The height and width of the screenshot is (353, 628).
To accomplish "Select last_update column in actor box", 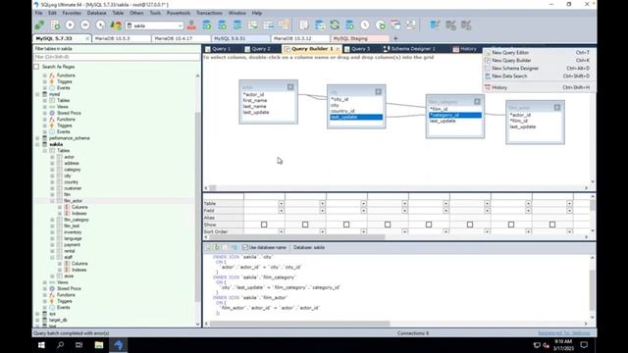I will [x=256, y=113].
